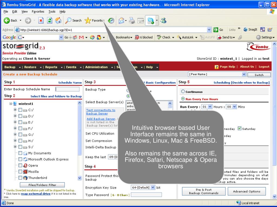This screenshot has width=277, height=207.
Task: Click the Type Password input field
Action: pos(146,195)
